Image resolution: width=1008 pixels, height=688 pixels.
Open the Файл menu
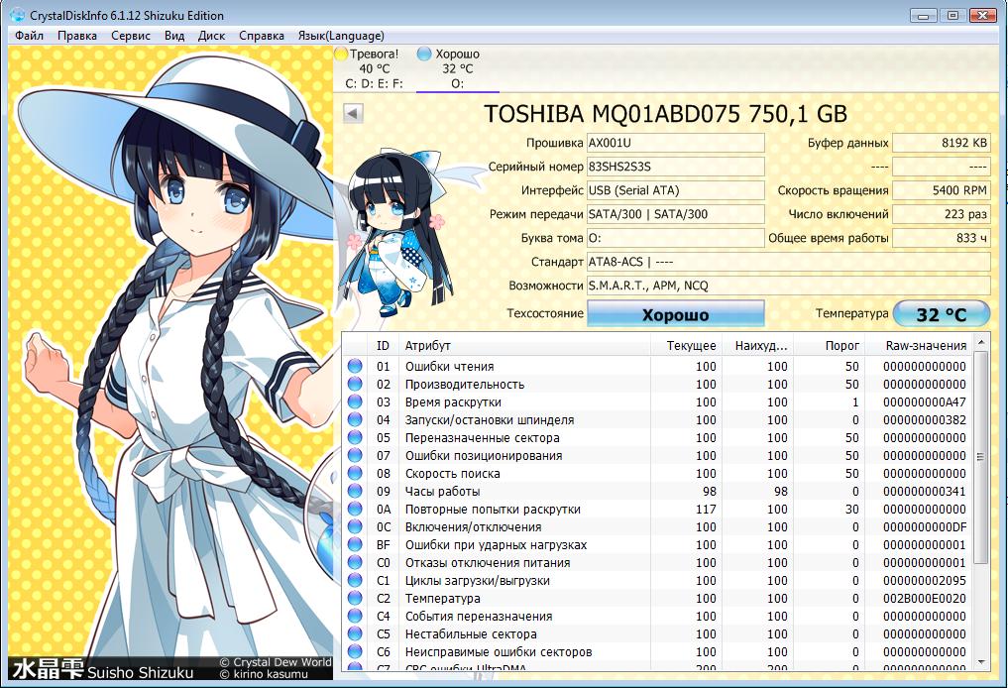tap(29, 36)
